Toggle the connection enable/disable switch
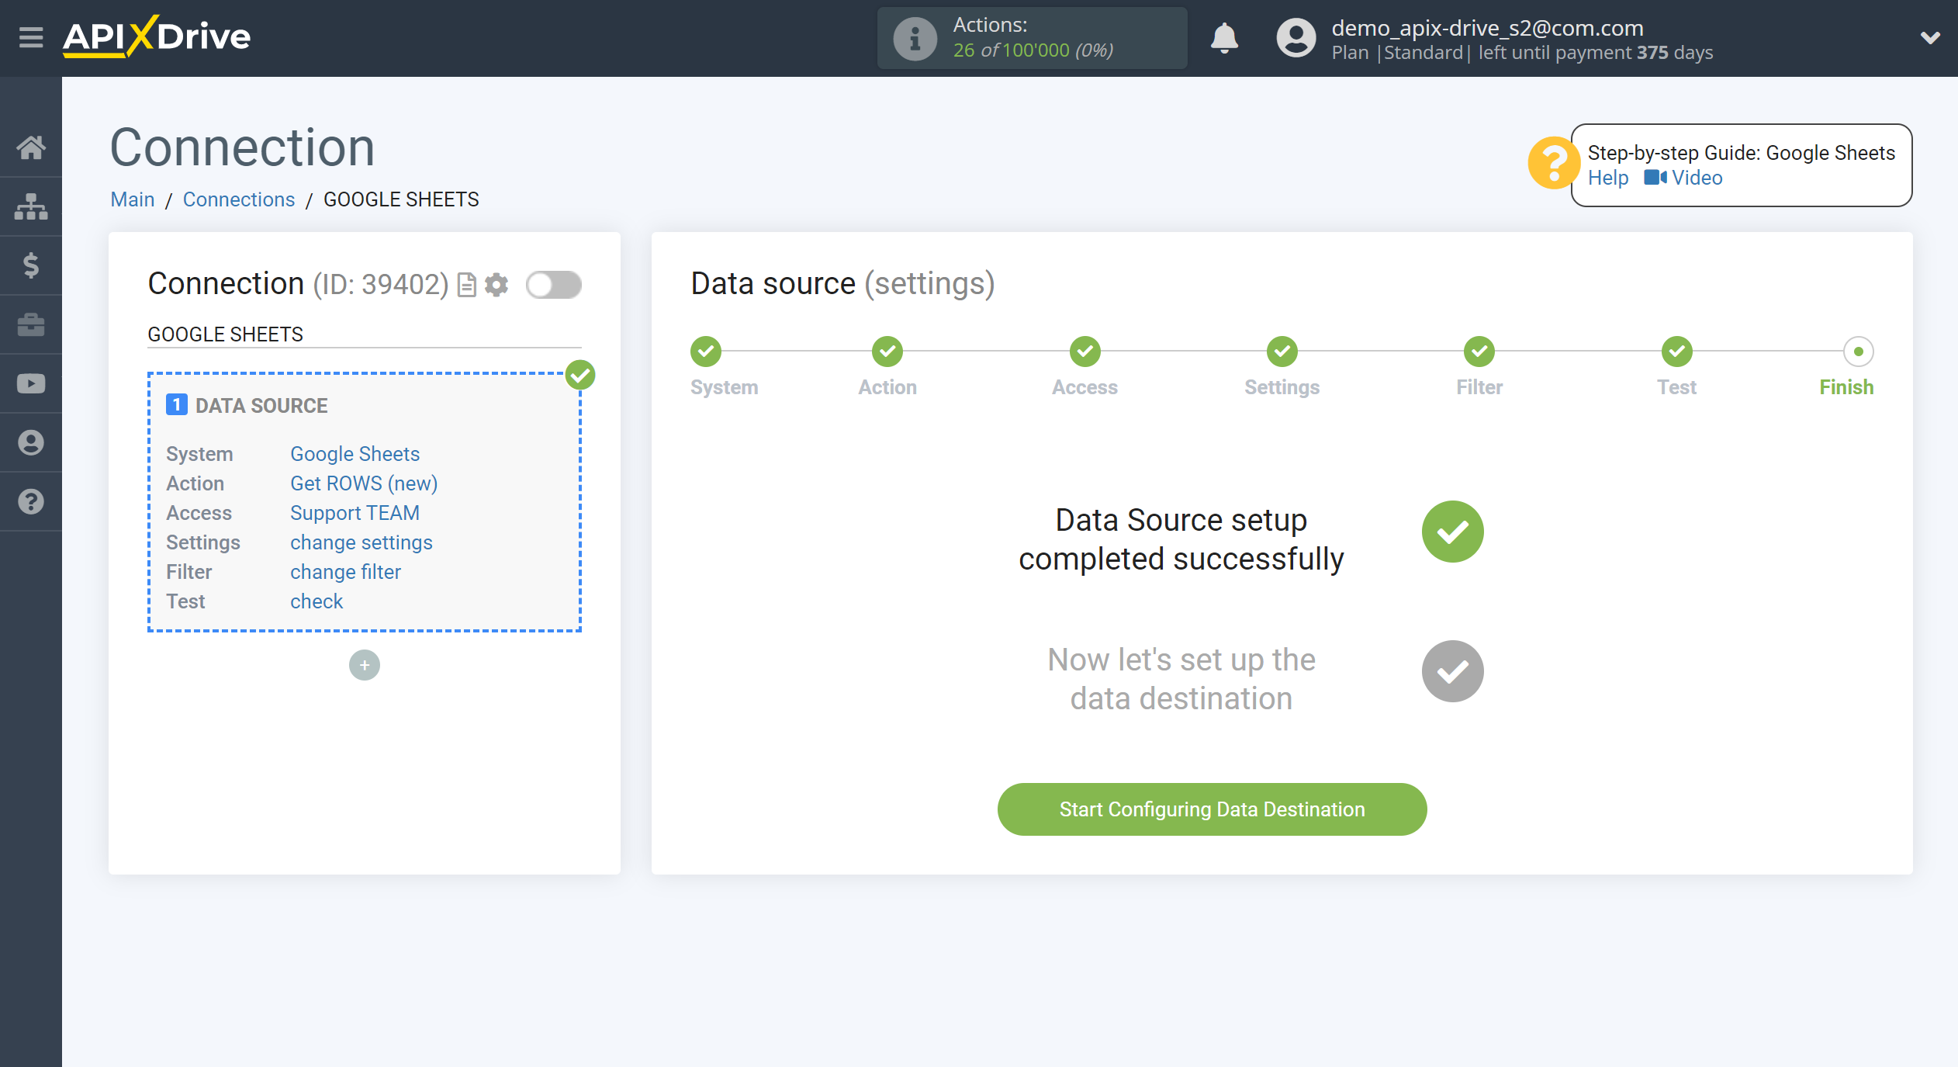The width and height of the screenshot is (1958, 1067). tap(553, 285)
